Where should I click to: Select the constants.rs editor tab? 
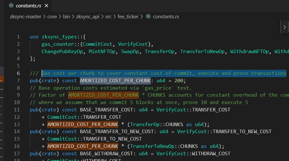[x=29, y=6]
